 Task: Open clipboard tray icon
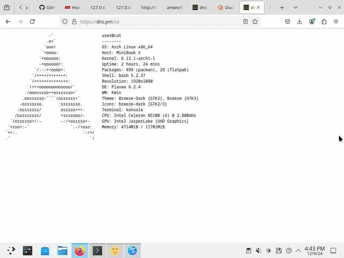[248, 251]
